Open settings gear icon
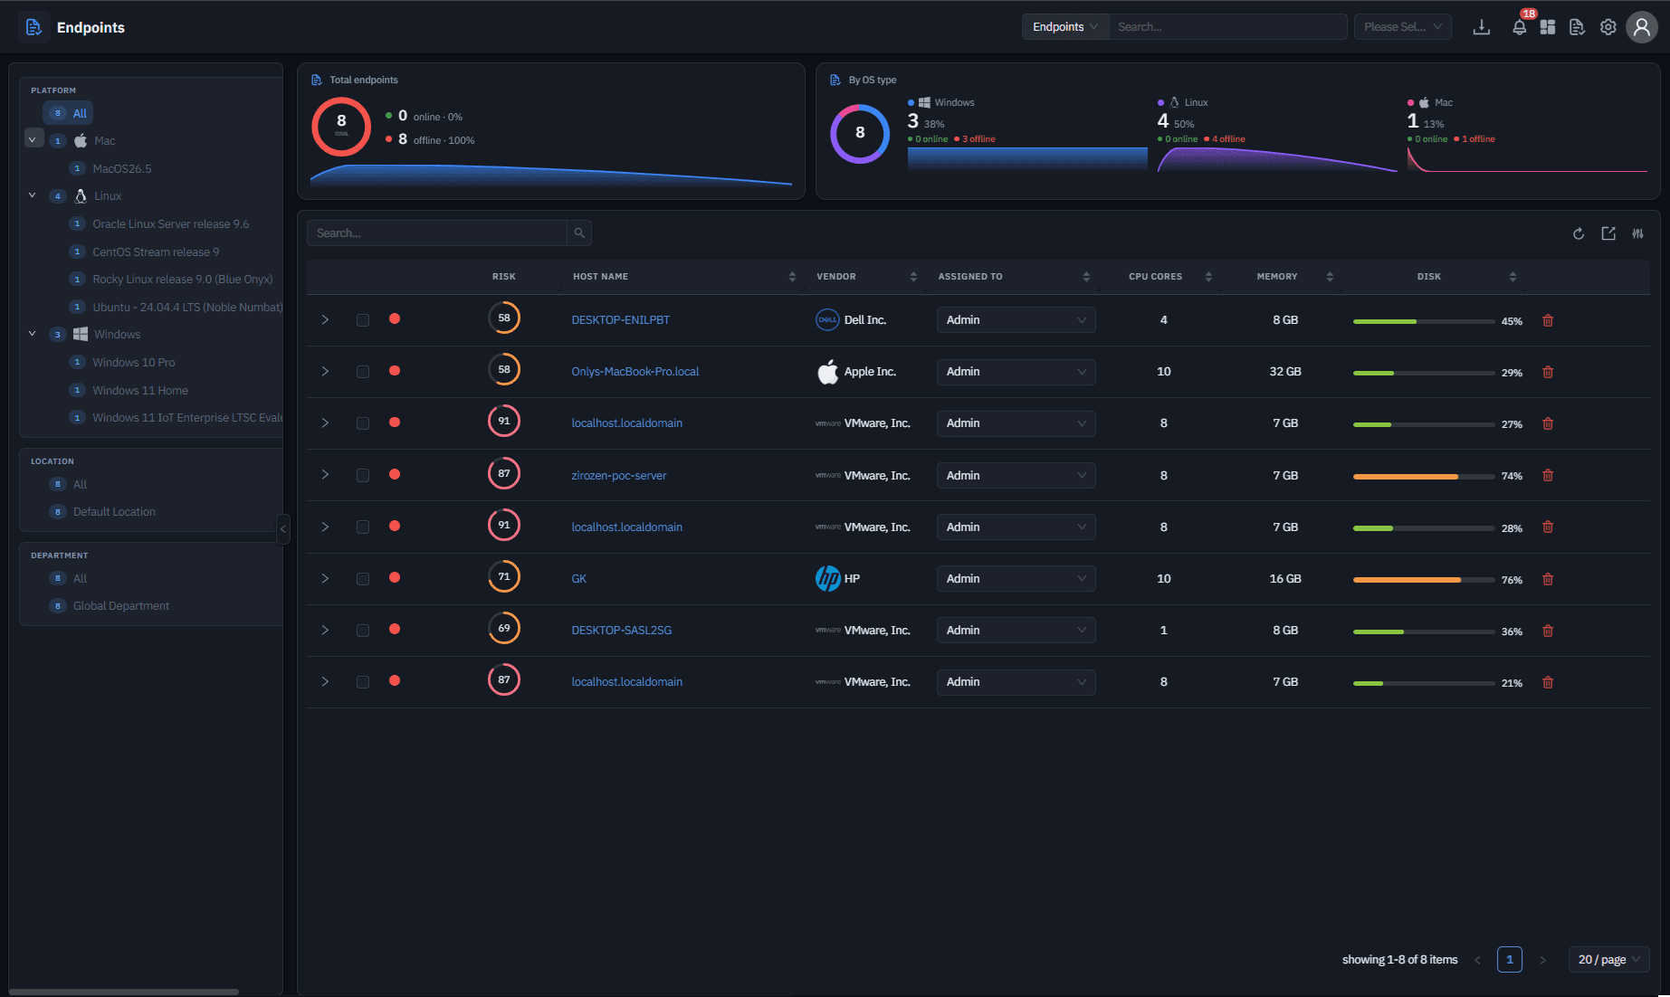This screenshot has width=1670, height=997. pos(1608,27)
